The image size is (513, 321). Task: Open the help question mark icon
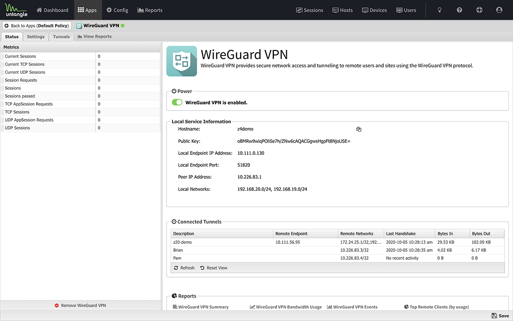[459, 10]
